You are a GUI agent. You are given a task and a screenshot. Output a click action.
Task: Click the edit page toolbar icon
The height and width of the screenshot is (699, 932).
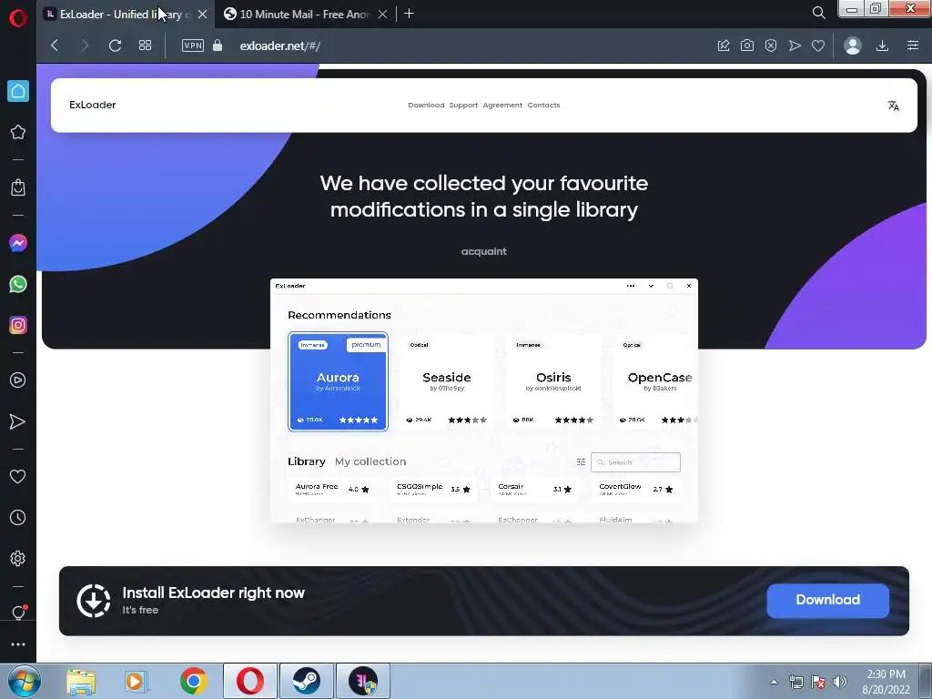click(724, 46)
